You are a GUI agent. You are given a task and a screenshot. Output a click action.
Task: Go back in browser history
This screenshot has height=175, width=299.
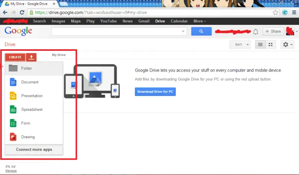tap(5, 13)
